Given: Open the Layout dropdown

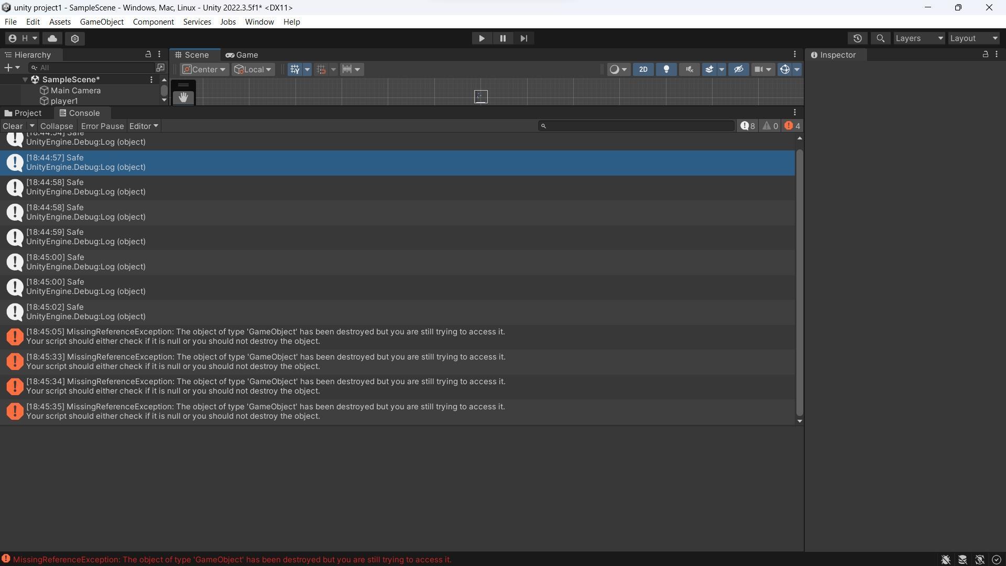Looking at the screenshot, I should pos(974,38).
